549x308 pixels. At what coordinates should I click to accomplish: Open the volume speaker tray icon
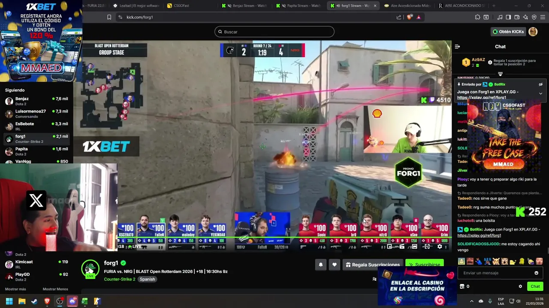click(x=519, y=301)
